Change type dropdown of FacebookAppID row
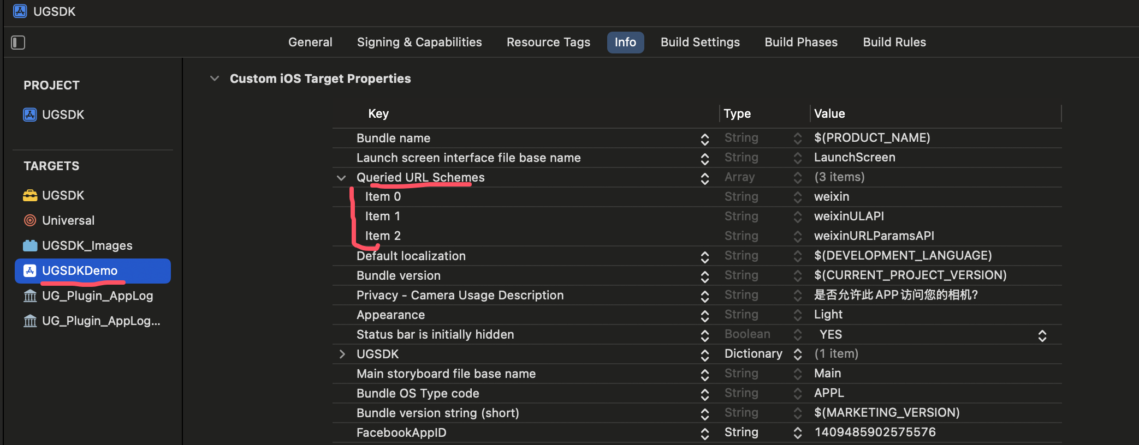1139x445 pixels. [x=798, y=433]
